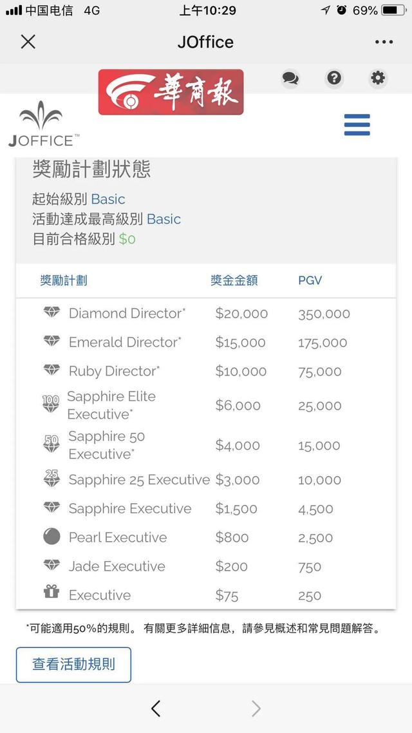Click the 活動達成最高級別 Basic link

[164, 219]
